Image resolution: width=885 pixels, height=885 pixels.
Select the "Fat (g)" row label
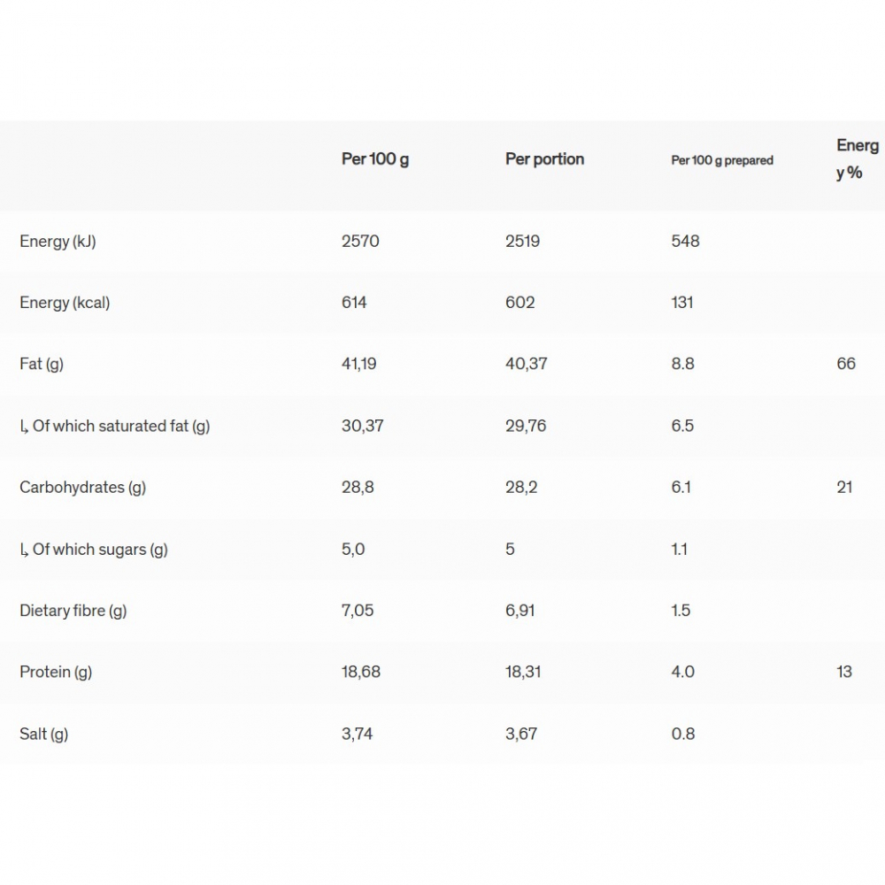tap(42, 364)
